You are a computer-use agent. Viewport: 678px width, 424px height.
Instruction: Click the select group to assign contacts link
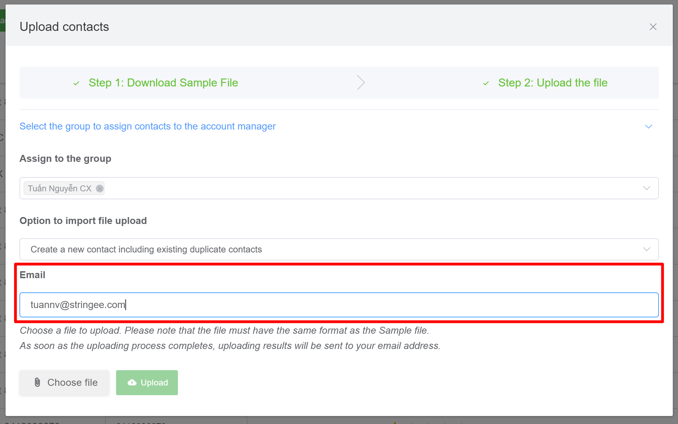147,126
